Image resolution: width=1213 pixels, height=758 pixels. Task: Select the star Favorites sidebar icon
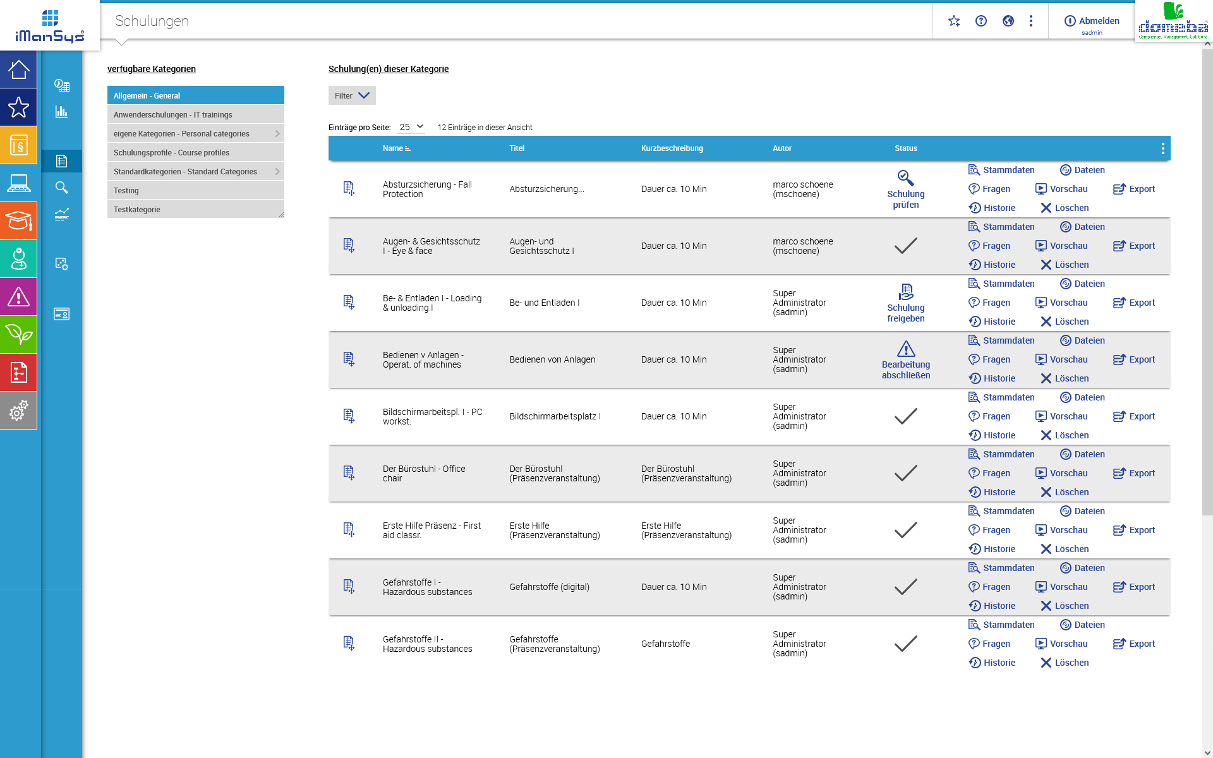pyautogui.click(x=18, y=107)
